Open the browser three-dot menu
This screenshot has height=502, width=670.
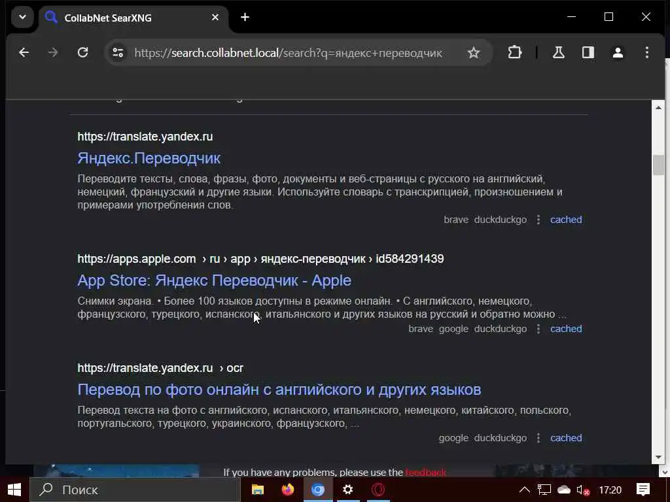point(647,52)
